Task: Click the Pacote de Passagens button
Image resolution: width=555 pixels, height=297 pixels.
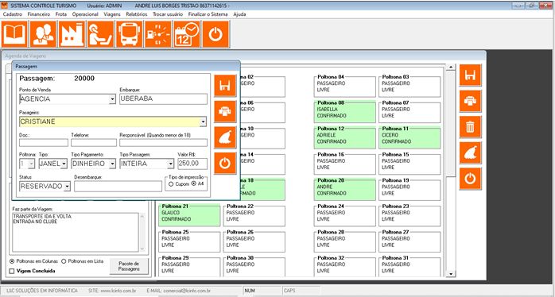Action: [129, 266]
